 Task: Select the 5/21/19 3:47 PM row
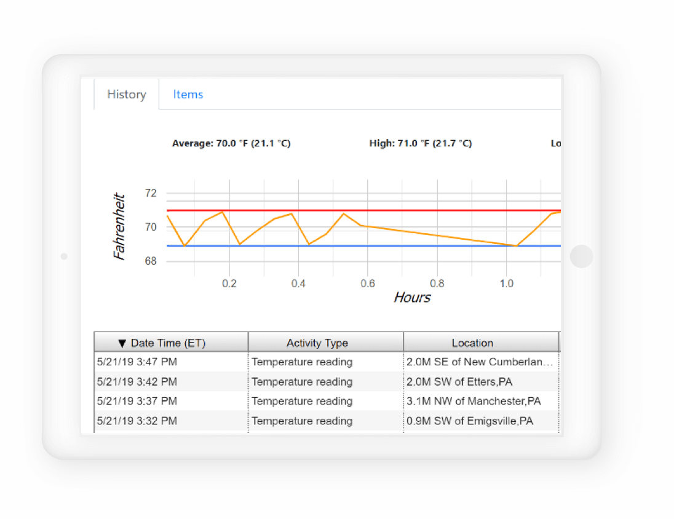pyautogui.click(x=327, y=362)
